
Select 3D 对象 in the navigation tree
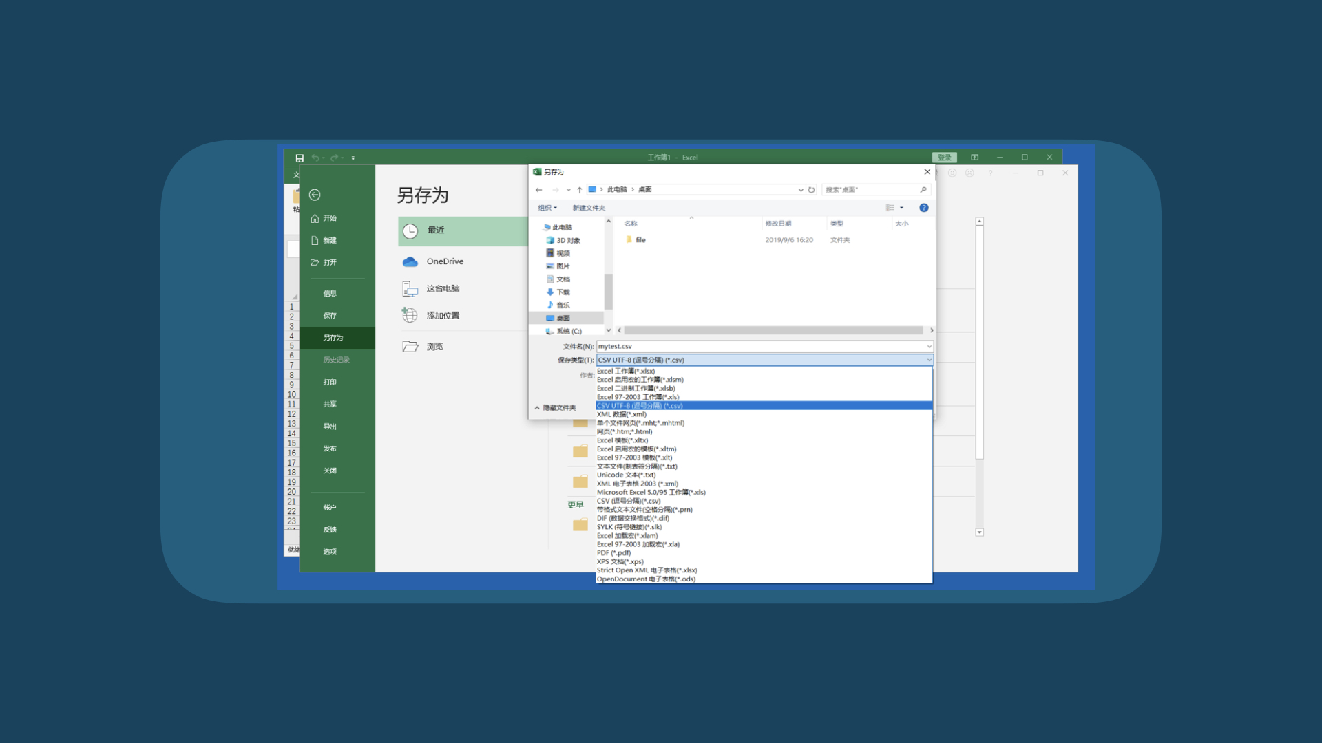coord(564,240)
